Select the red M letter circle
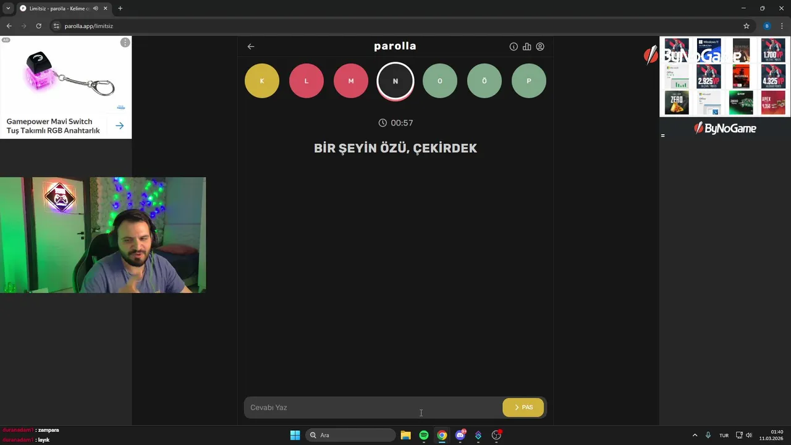The image size is (791, 445). (351, 81)
